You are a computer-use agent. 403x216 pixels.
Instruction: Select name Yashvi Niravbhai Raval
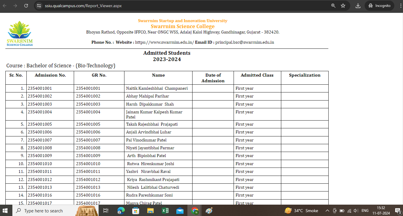point(148,172)
